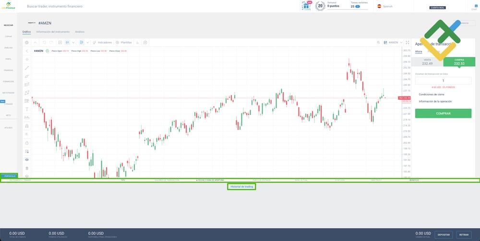The image size is (480, 241).
Task: Toggle the clock session icon beside #AMZN
Action: coord(48,51)
